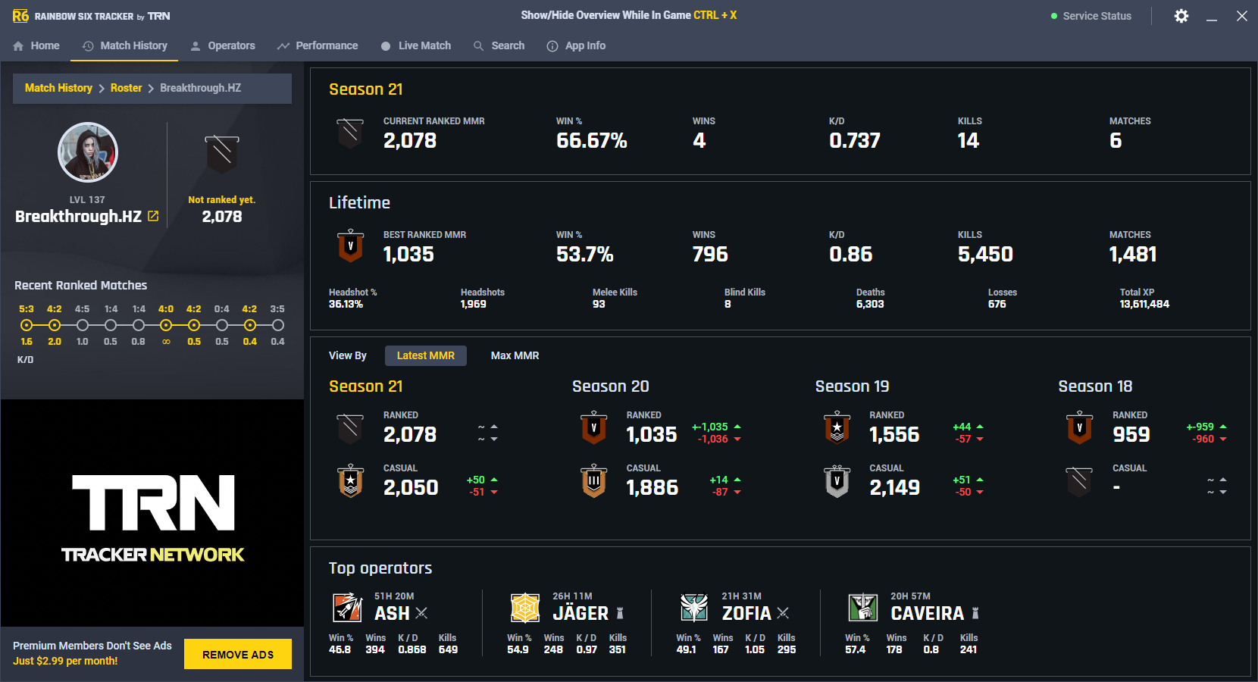Viewport: 1258px width, 682px height.
Task: Open the Search tab
Action: click(499, 45)
